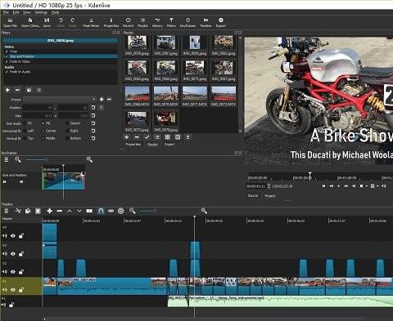Switch the playlist to icon grid view
This screenshot has height=321, width=393.
point(168,137)
